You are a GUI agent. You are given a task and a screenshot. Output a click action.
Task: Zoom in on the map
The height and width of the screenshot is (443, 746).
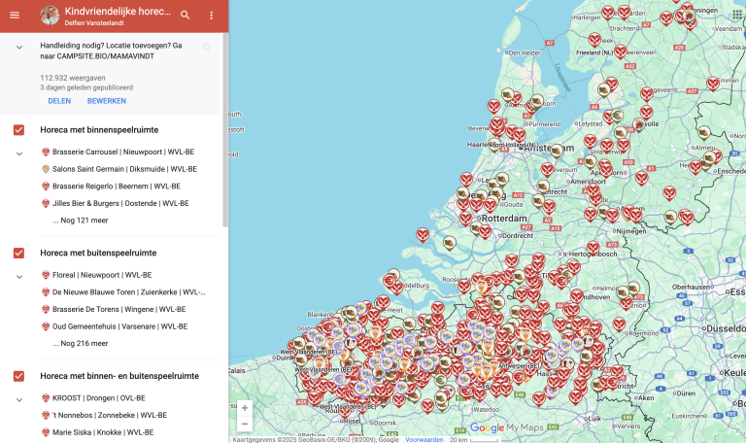(x=245, y=408)
